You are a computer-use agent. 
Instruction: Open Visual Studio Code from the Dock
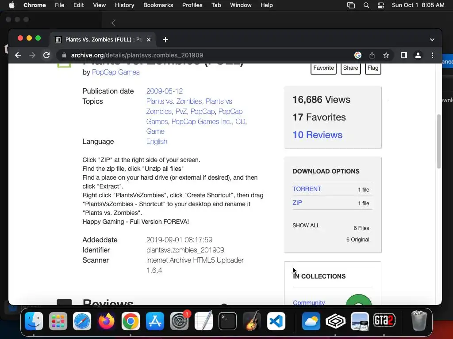(276, 321)
